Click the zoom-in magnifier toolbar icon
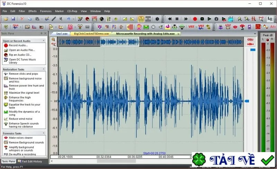This screenshot has height=169, width=277. click(240, 19)
